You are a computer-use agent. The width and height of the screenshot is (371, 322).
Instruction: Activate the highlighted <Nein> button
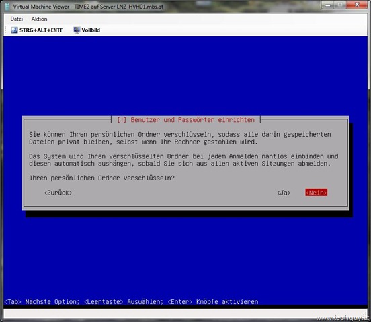point(317,193)
